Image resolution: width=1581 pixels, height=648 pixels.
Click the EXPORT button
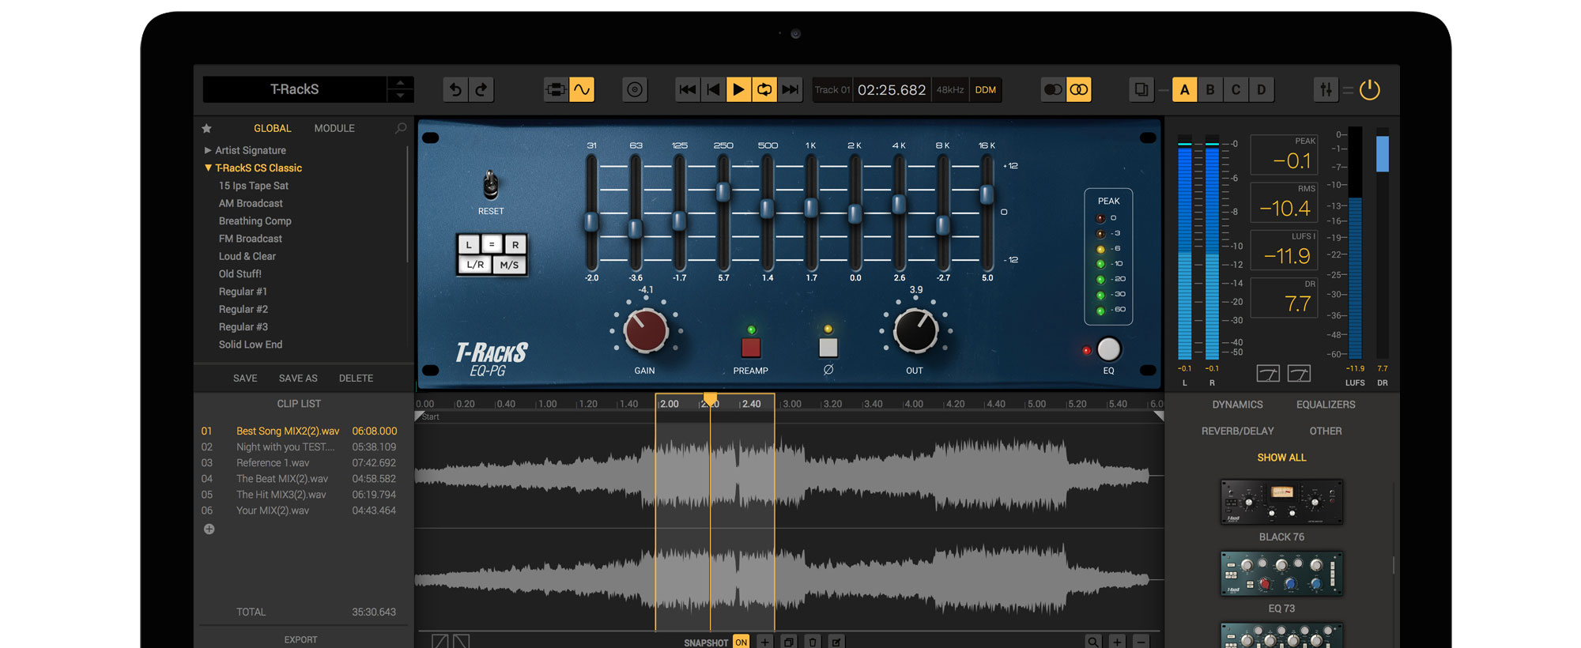point(300,640)
